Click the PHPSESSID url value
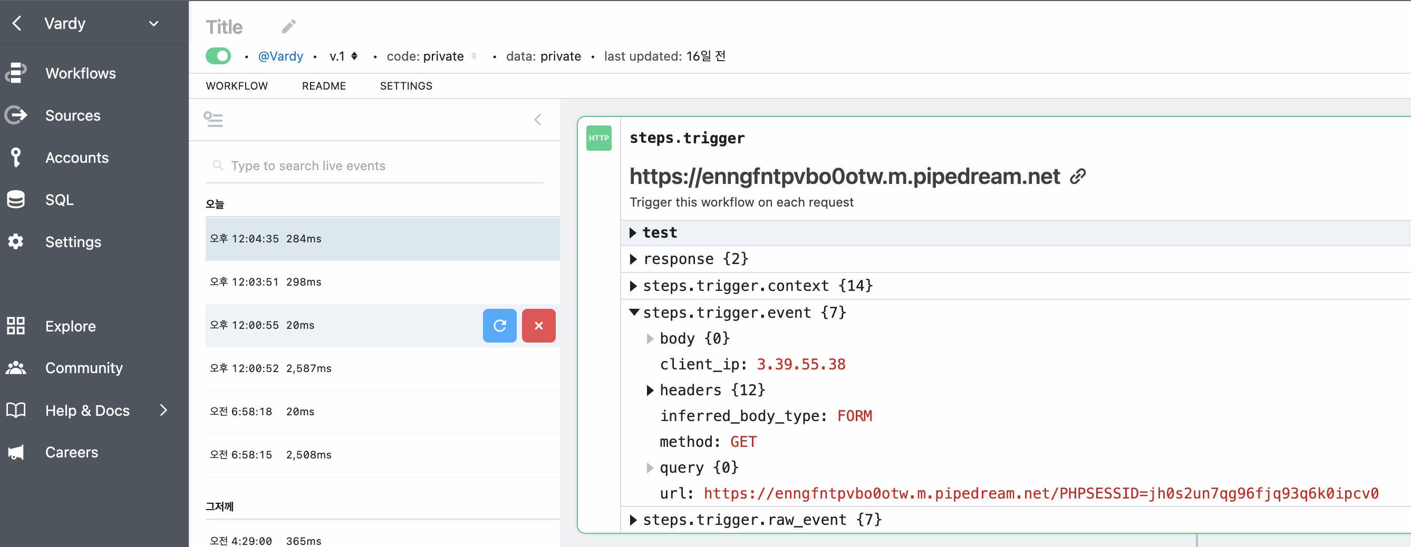Image resolution: width=1411 pixels, height=547 pixels. click(1040, 493)
